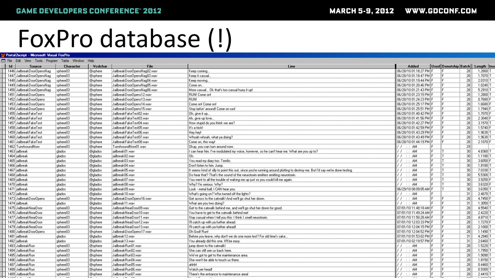Click the Visual FoxPro fox icon in title bar
The height and width of the screenshot is (278, 495).
click(x=3, y=55)
